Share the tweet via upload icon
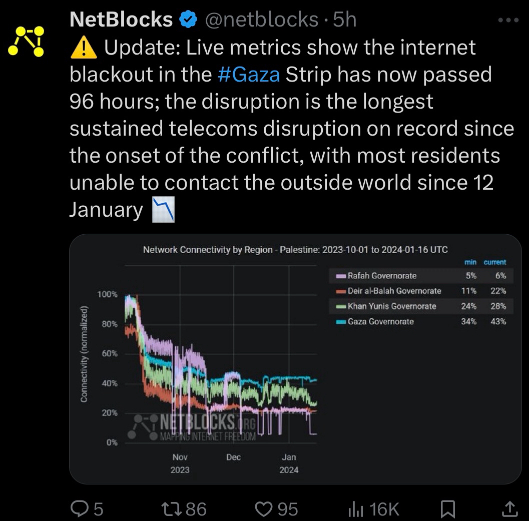This screenshot has width=529, height=521. 509,508
